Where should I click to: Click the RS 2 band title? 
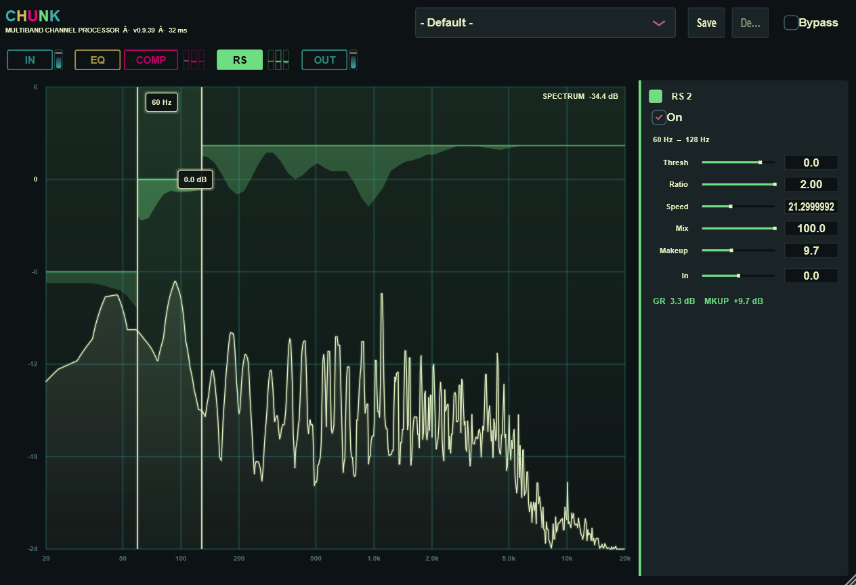[681, 96]
